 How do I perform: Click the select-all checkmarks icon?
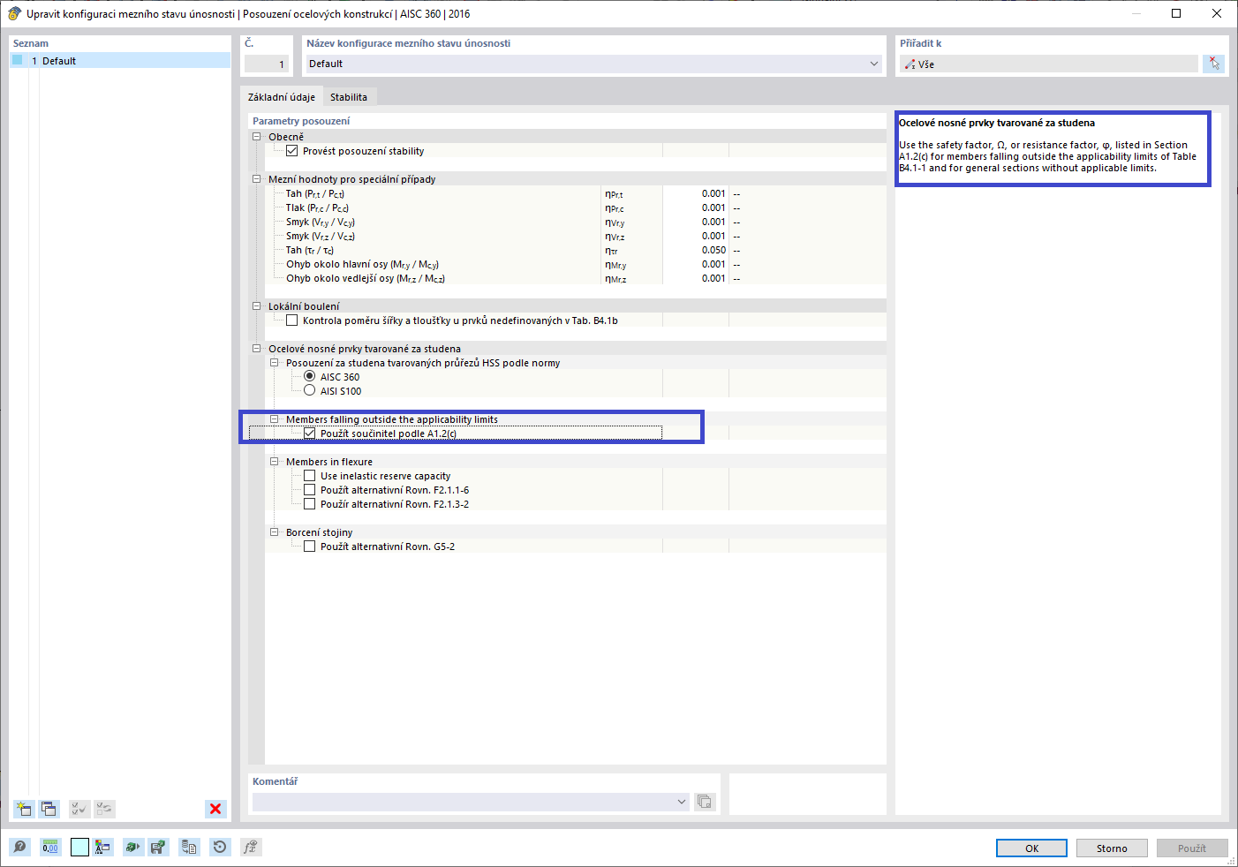click(x=79, y=809)
